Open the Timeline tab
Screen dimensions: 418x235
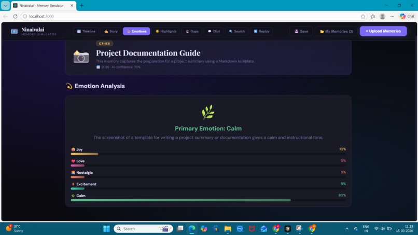point(86,31)
